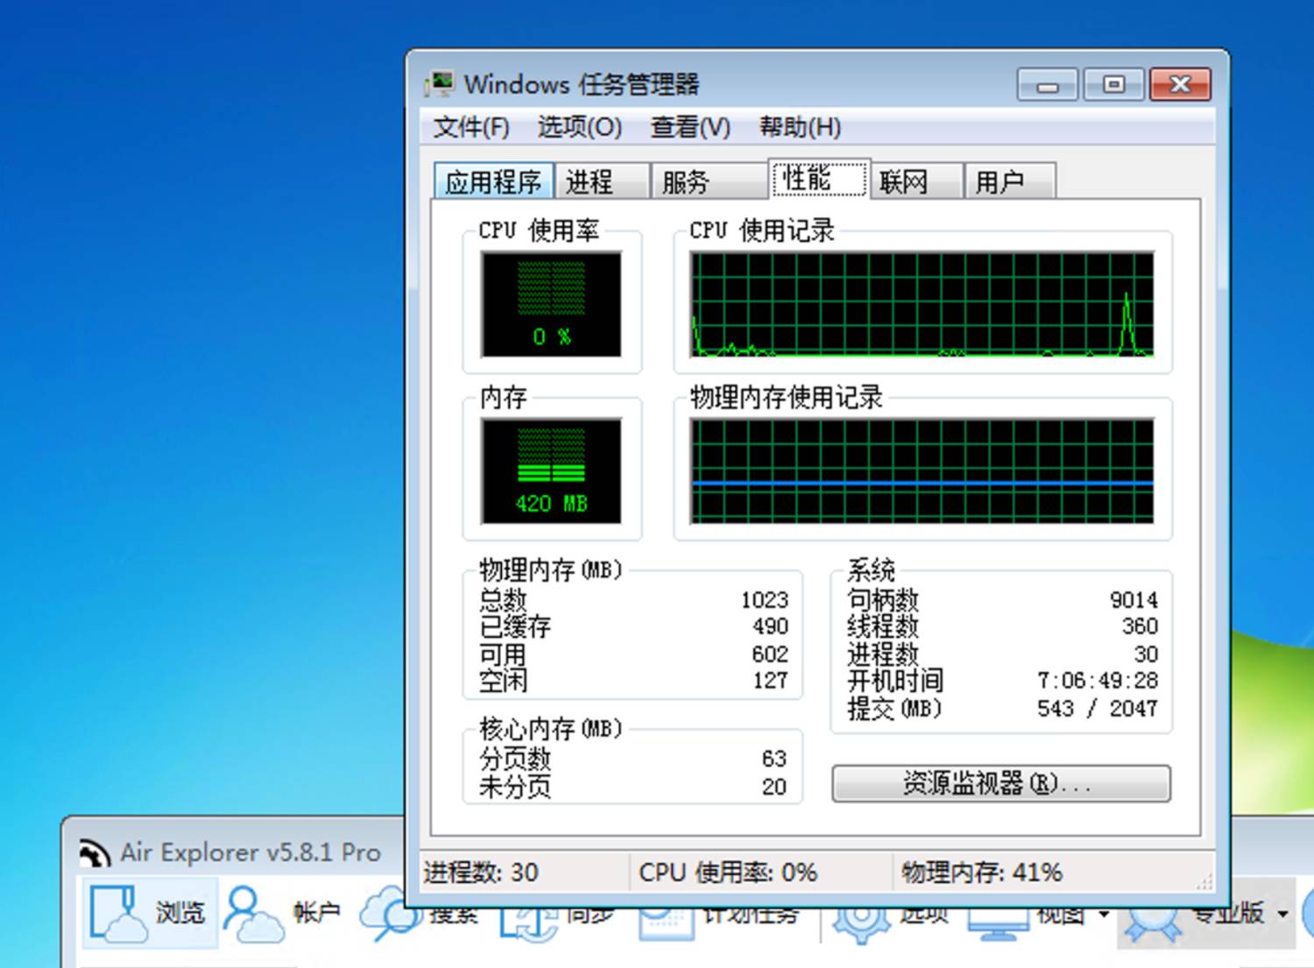
Task: Click the 进程数 value 30 in 系统 group
Action: coord(1146,654)
